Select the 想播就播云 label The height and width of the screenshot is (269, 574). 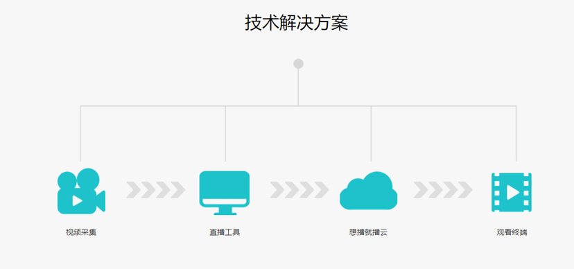pos(368,232)
